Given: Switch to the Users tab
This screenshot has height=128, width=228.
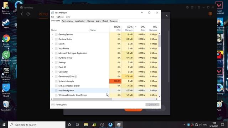Looking at the screenshot, I should pos(98,21).
